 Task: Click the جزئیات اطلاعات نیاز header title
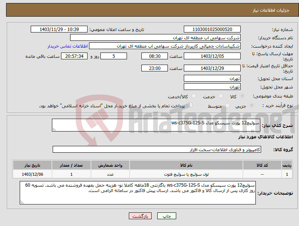271,10
